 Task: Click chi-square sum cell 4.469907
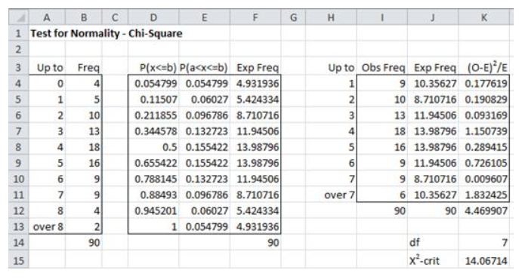483,210
